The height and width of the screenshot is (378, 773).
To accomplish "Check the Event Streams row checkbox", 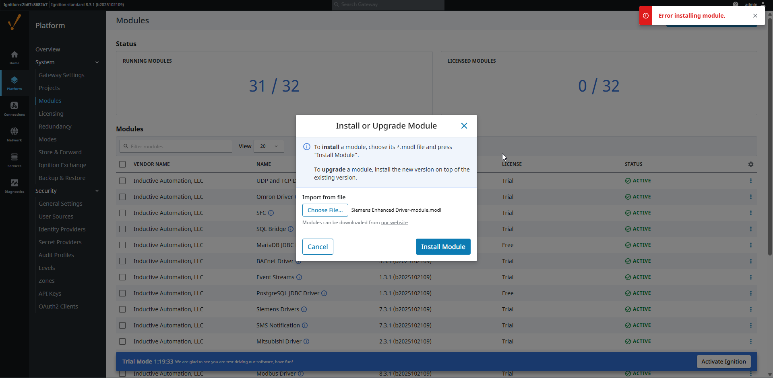I will coord(122,277).
